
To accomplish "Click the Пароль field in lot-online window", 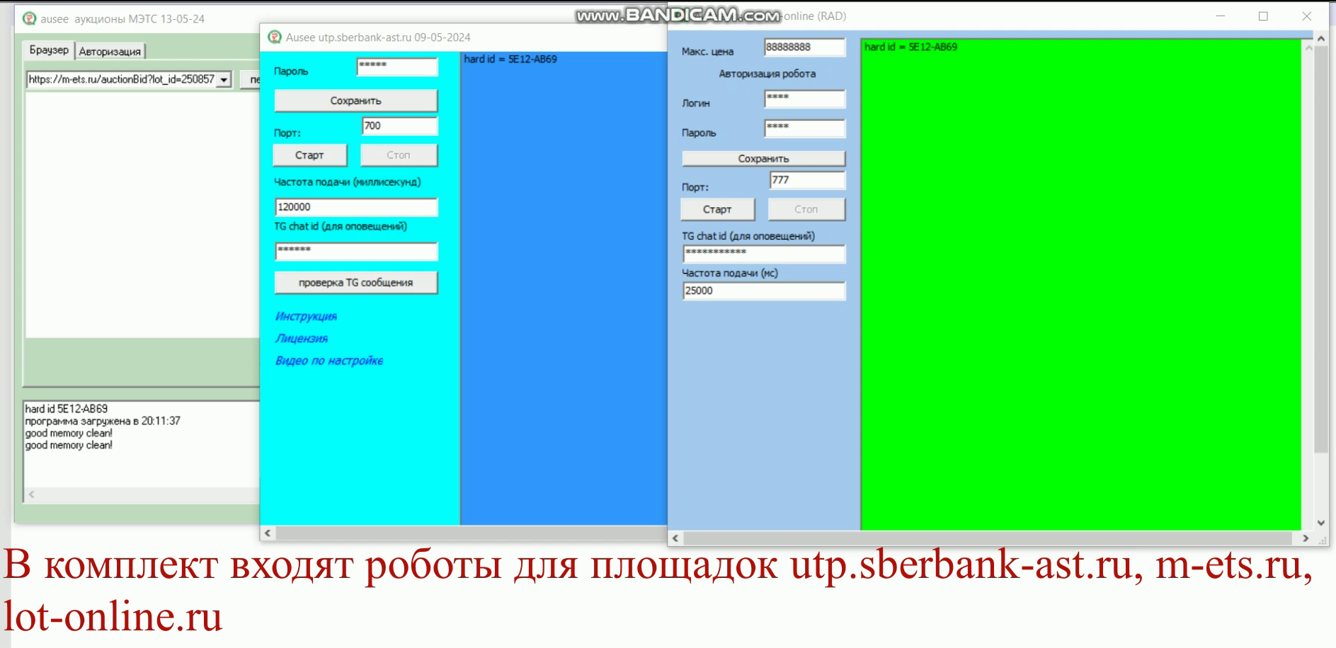I will 805,128.
